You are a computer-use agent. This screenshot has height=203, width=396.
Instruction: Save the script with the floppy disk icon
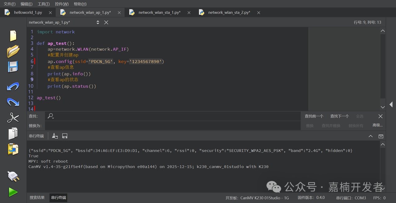click(x=13, y=67)
